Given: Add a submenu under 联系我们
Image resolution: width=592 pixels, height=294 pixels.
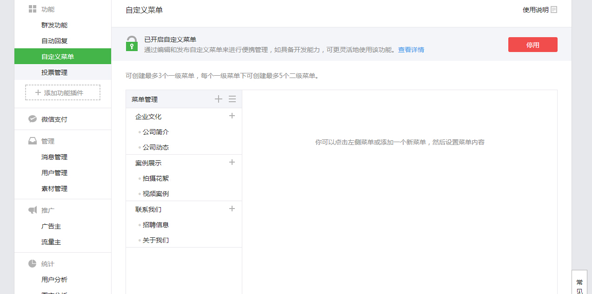Looking at the screenshot, I should click(232, 209).
